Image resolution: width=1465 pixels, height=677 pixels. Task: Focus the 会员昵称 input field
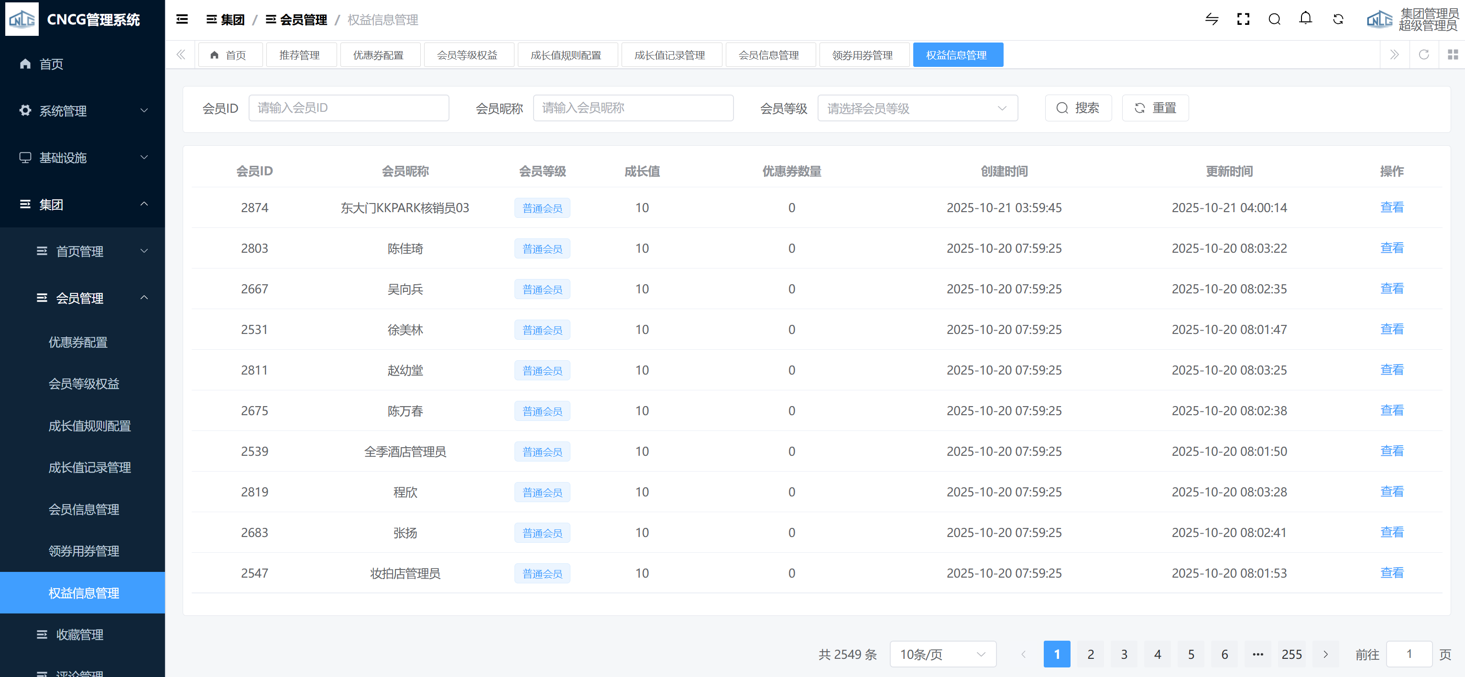click(633, 108)
